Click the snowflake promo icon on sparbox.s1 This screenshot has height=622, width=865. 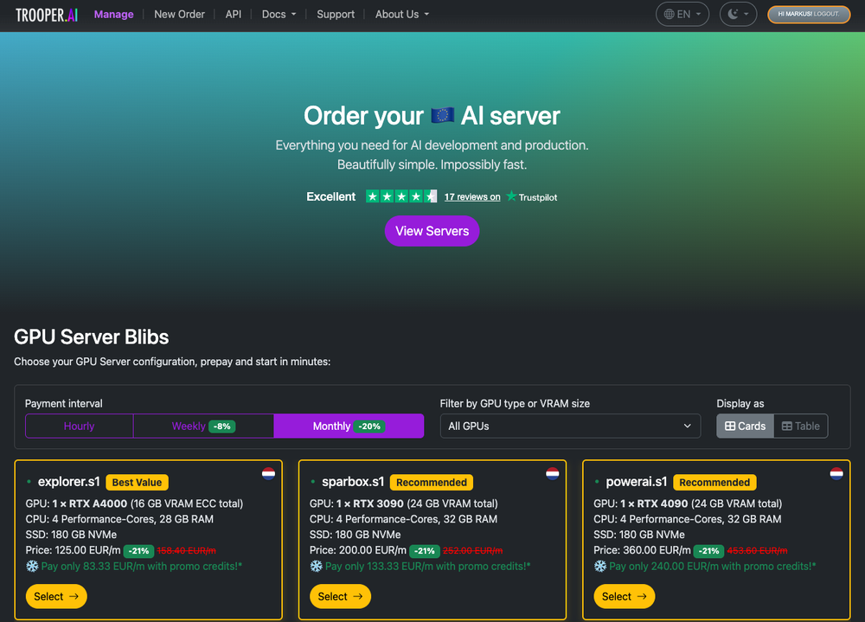[316, 566]
